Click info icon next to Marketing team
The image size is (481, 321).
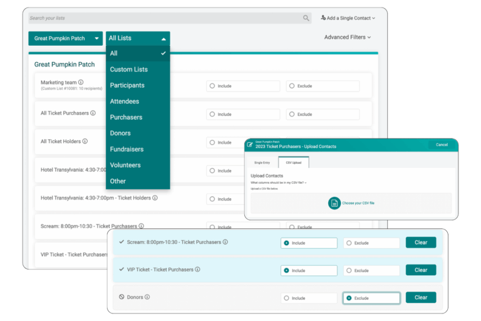tap(81, 82)
